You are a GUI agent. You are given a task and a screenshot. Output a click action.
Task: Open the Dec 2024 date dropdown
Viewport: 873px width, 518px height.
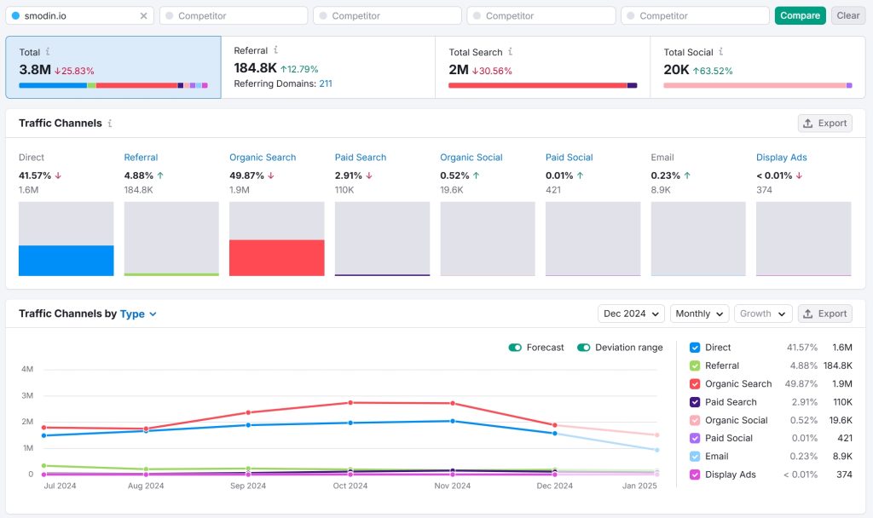(631, 314)
